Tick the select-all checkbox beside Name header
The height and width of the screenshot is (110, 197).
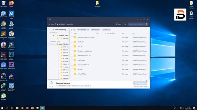(72, 33)
